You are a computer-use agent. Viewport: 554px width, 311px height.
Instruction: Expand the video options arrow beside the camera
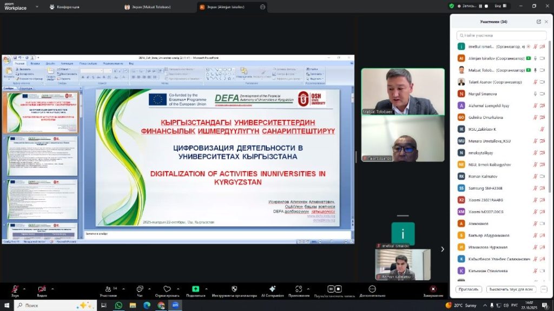52,288
